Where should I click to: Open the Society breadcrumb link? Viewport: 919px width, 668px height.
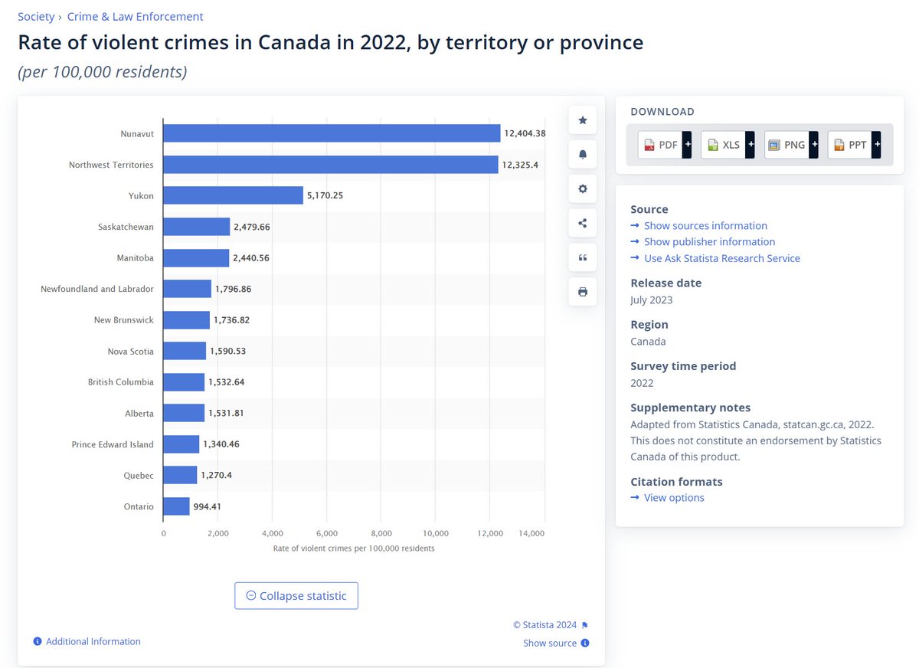click(36, 16)
